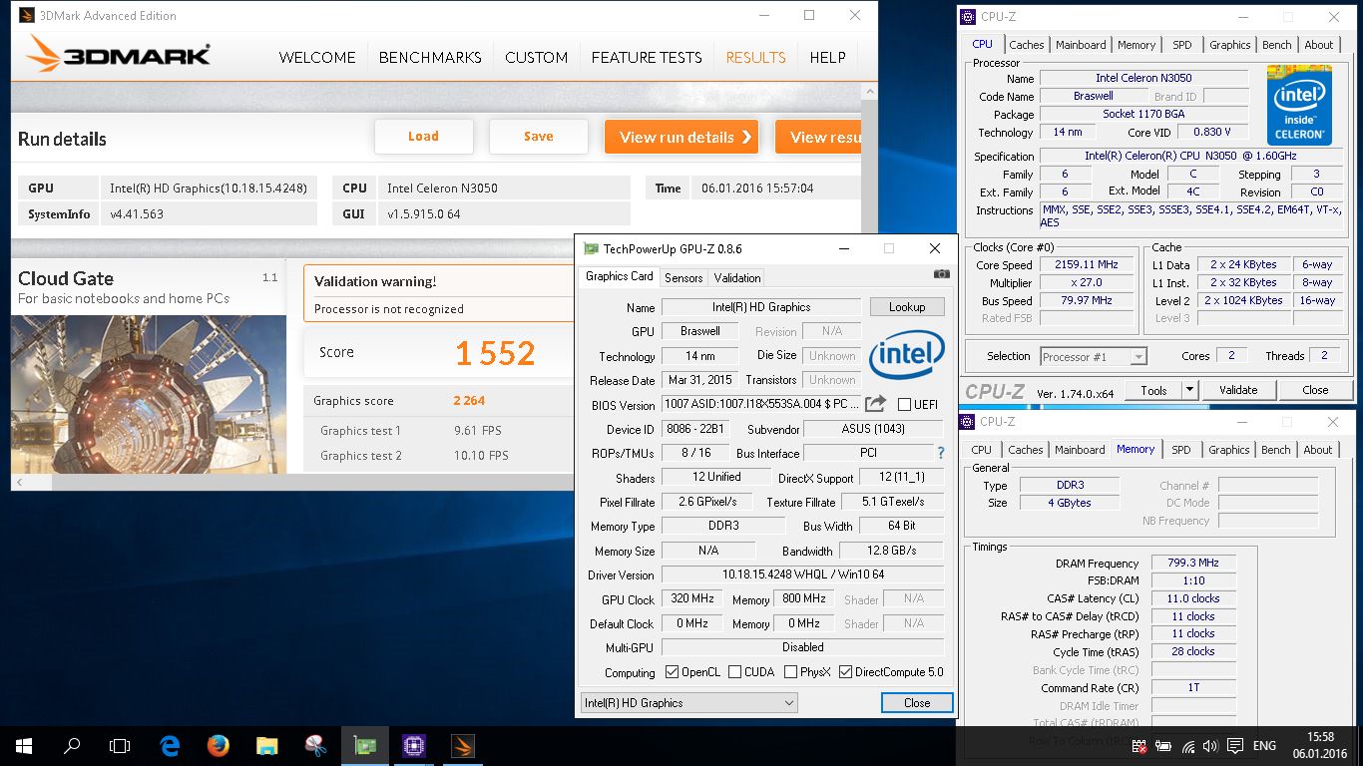Click the Close button in CPU-Z
The image size is (1363, 766).
pyautogui.click(x=1315, y=390)
